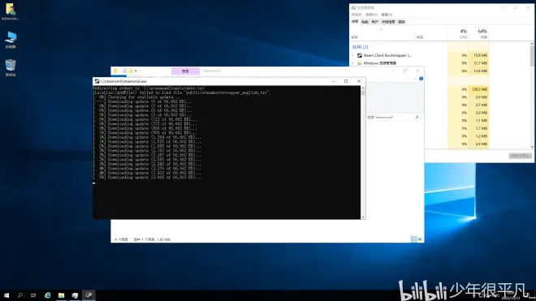Click File Explorer search magnifier icon
The image size is (536, 301).
[x=417, y=117]
